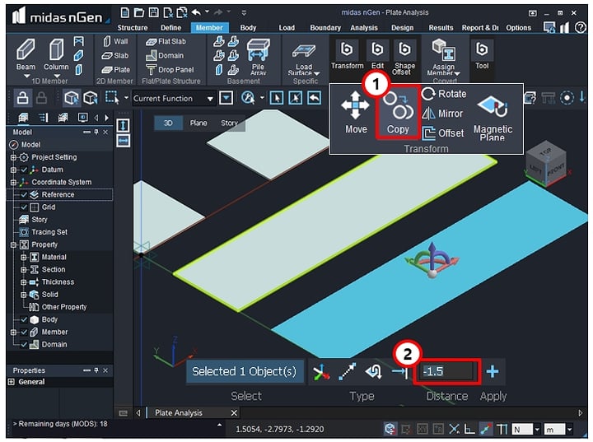Open the Boundary ribbon tab
Screen dimensions: 593x442
click(325, 28)
